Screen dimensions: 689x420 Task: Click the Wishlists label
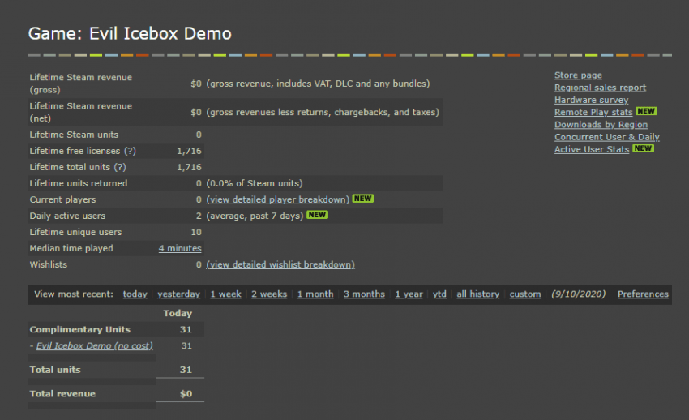click(49, 264)
